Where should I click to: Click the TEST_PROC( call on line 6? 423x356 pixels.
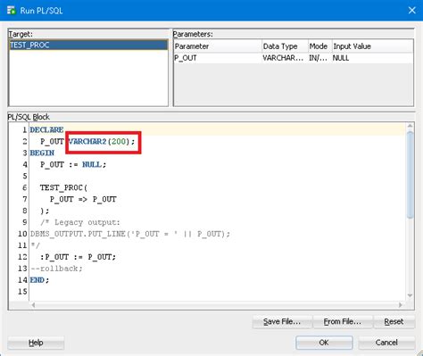tap(63, 187)
